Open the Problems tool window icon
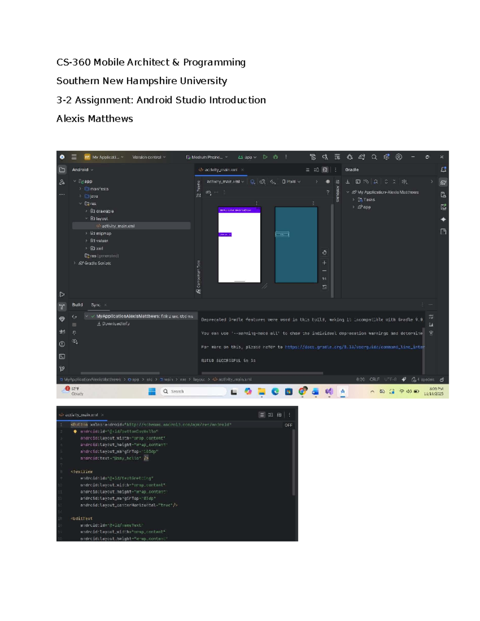This screenshot has height=621, width=480. [x=62, y=344]
